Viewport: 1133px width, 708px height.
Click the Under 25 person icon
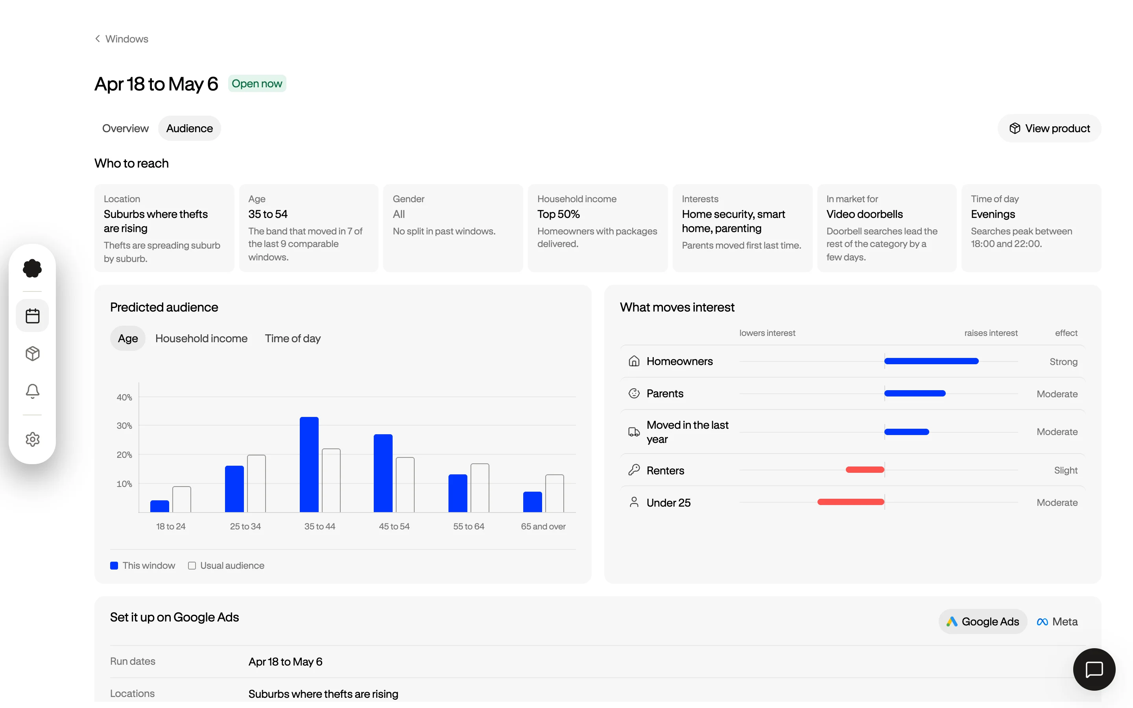point(634,502)
